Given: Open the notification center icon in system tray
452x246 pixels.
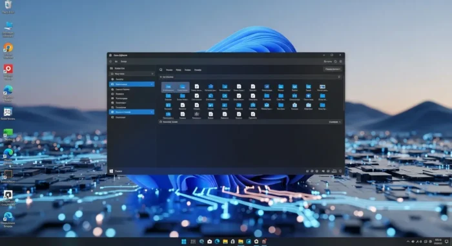Looking at the screenshot, I should coord(447,241).
